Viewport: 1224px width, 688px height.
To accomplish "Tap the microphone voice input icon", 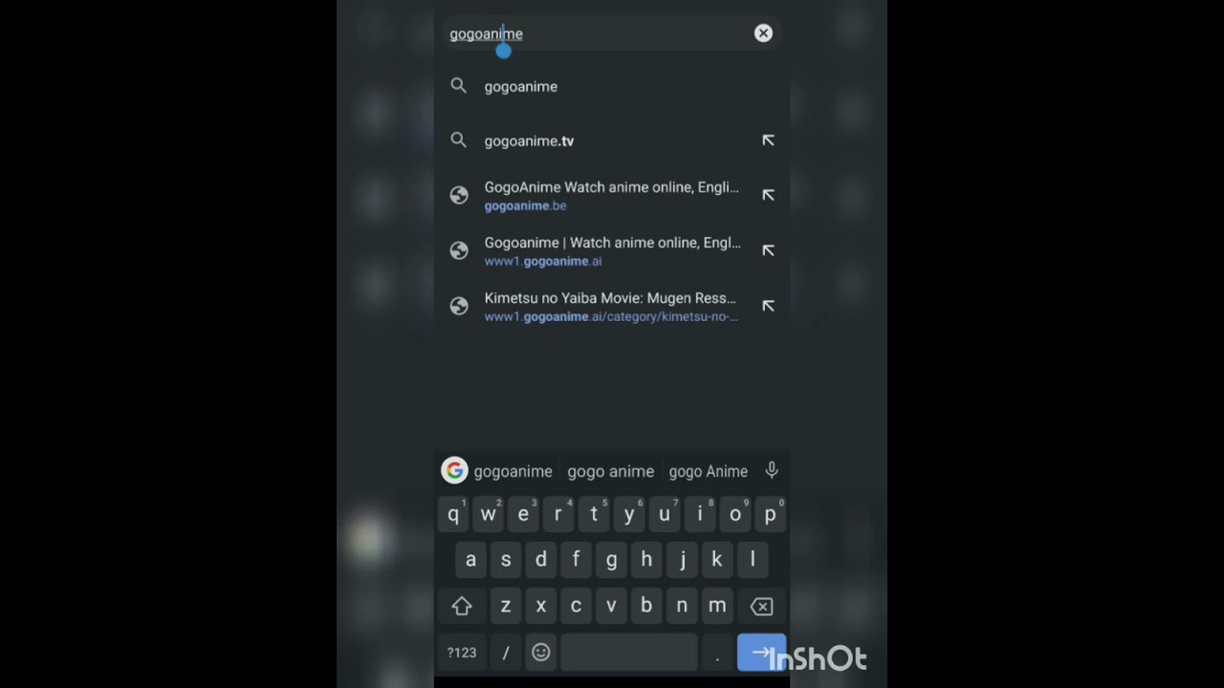I will click(x=772, y=470).
